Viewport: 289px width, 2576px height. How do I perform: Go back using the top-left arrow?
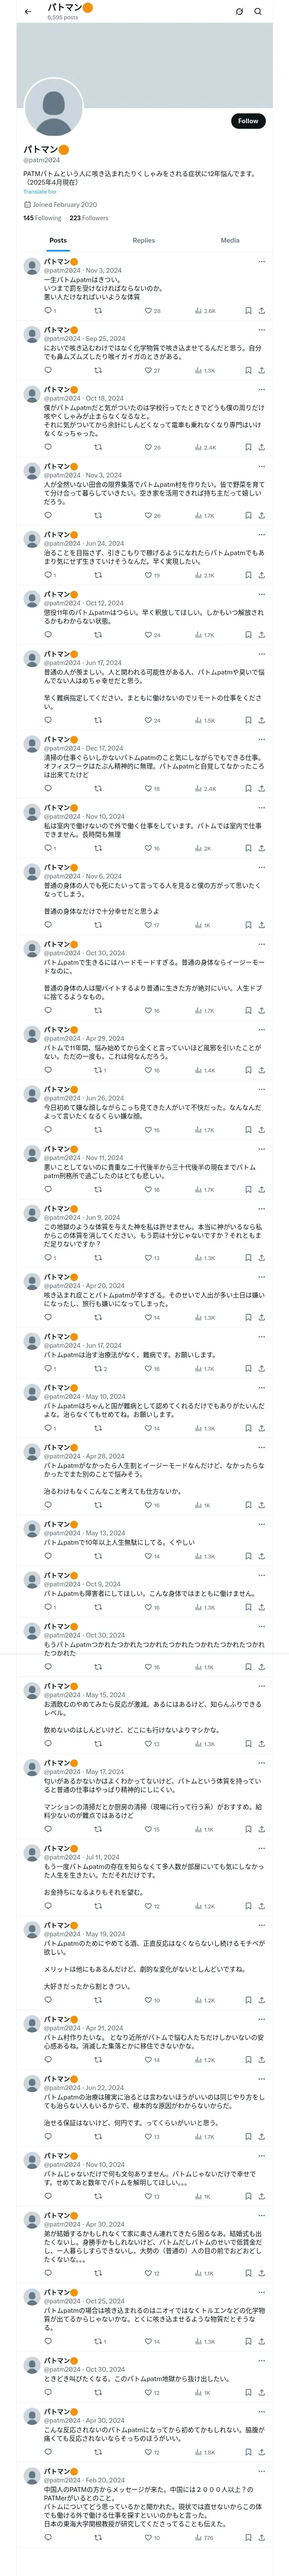(x=28, y=12)
